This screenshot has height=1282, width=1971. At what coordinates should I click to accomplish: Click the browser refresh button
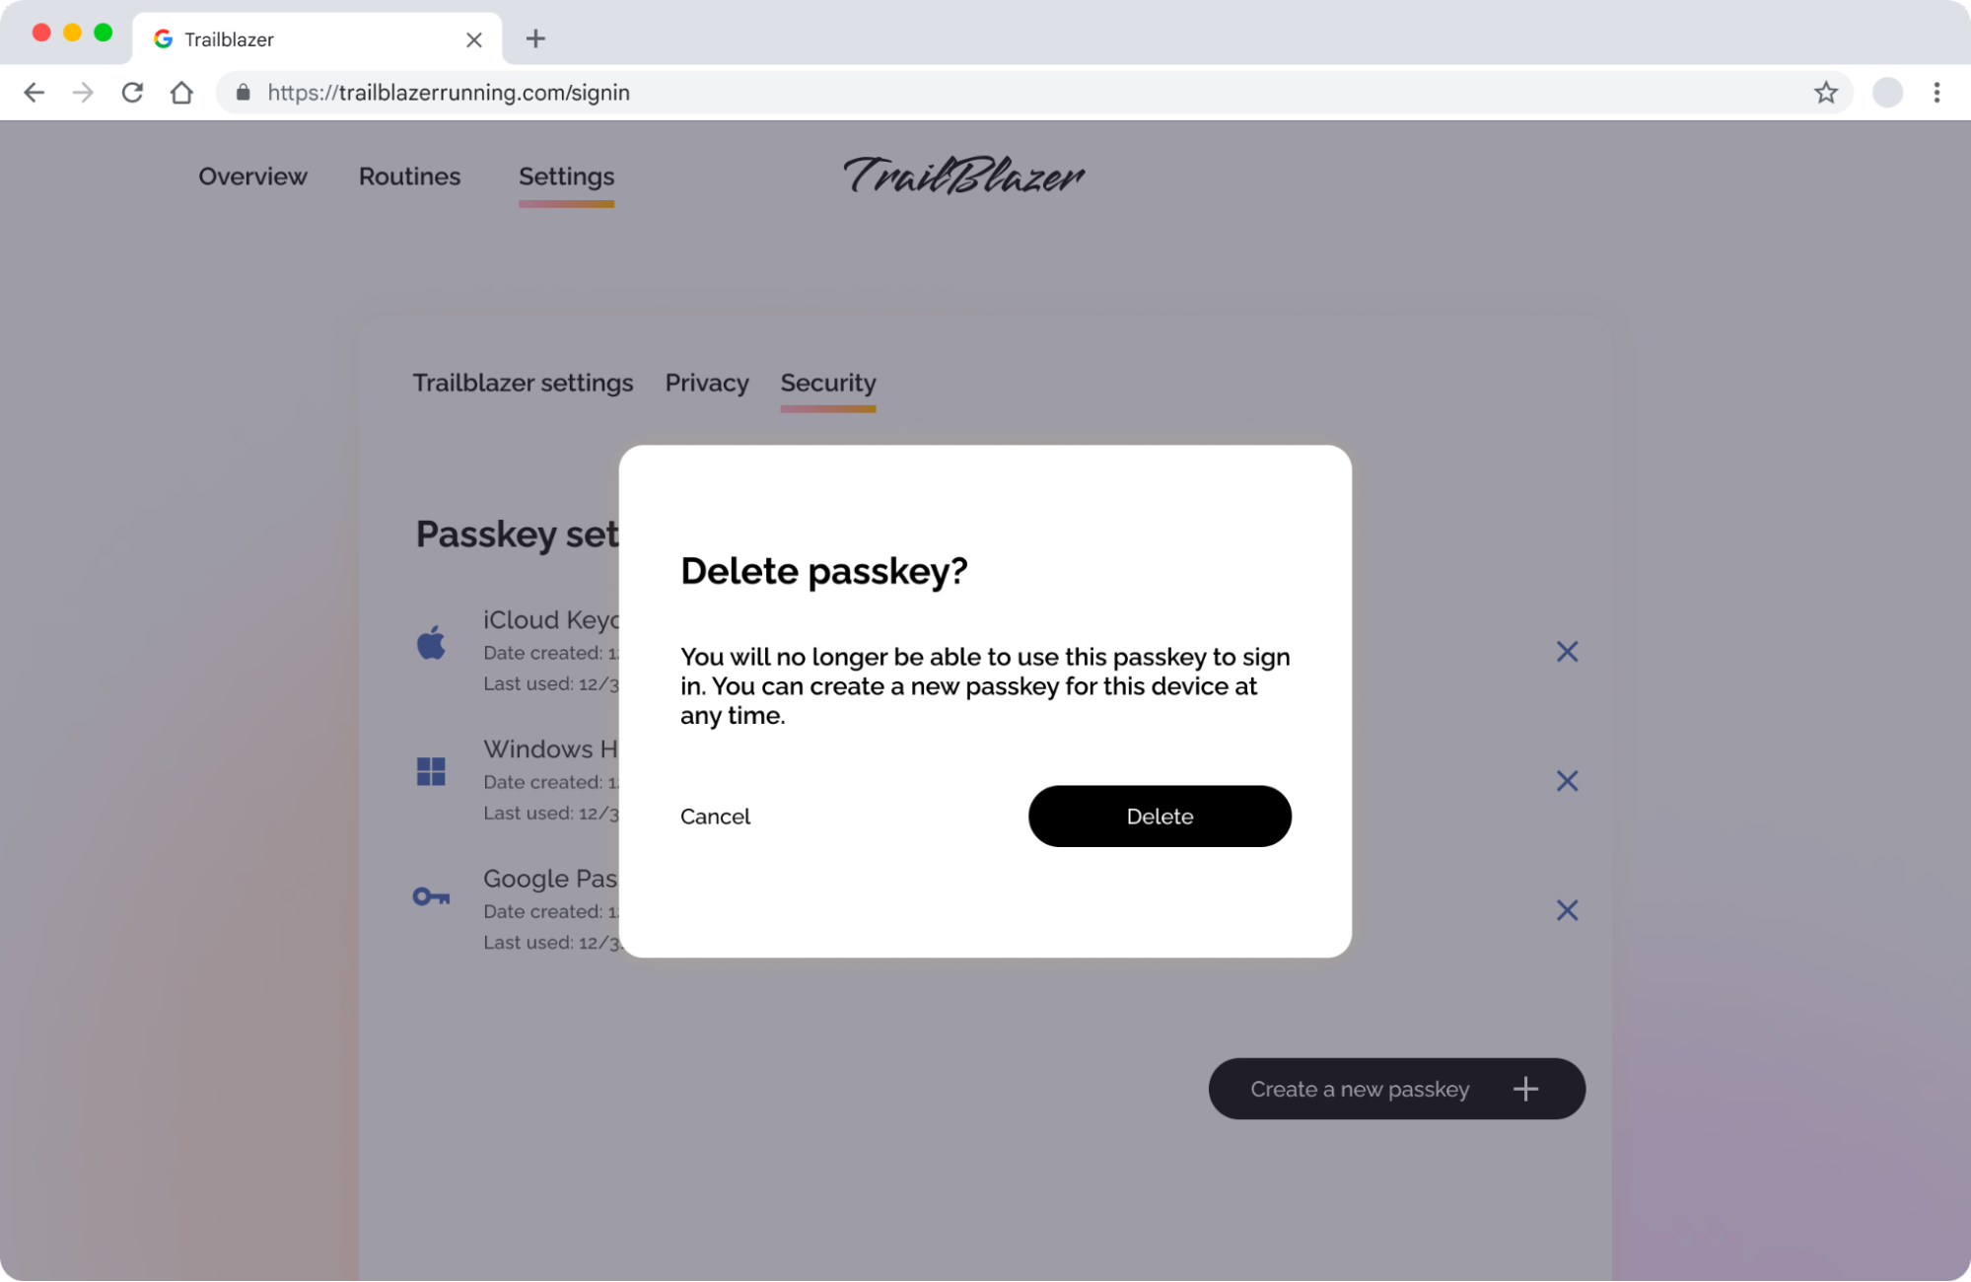(129, 94)
